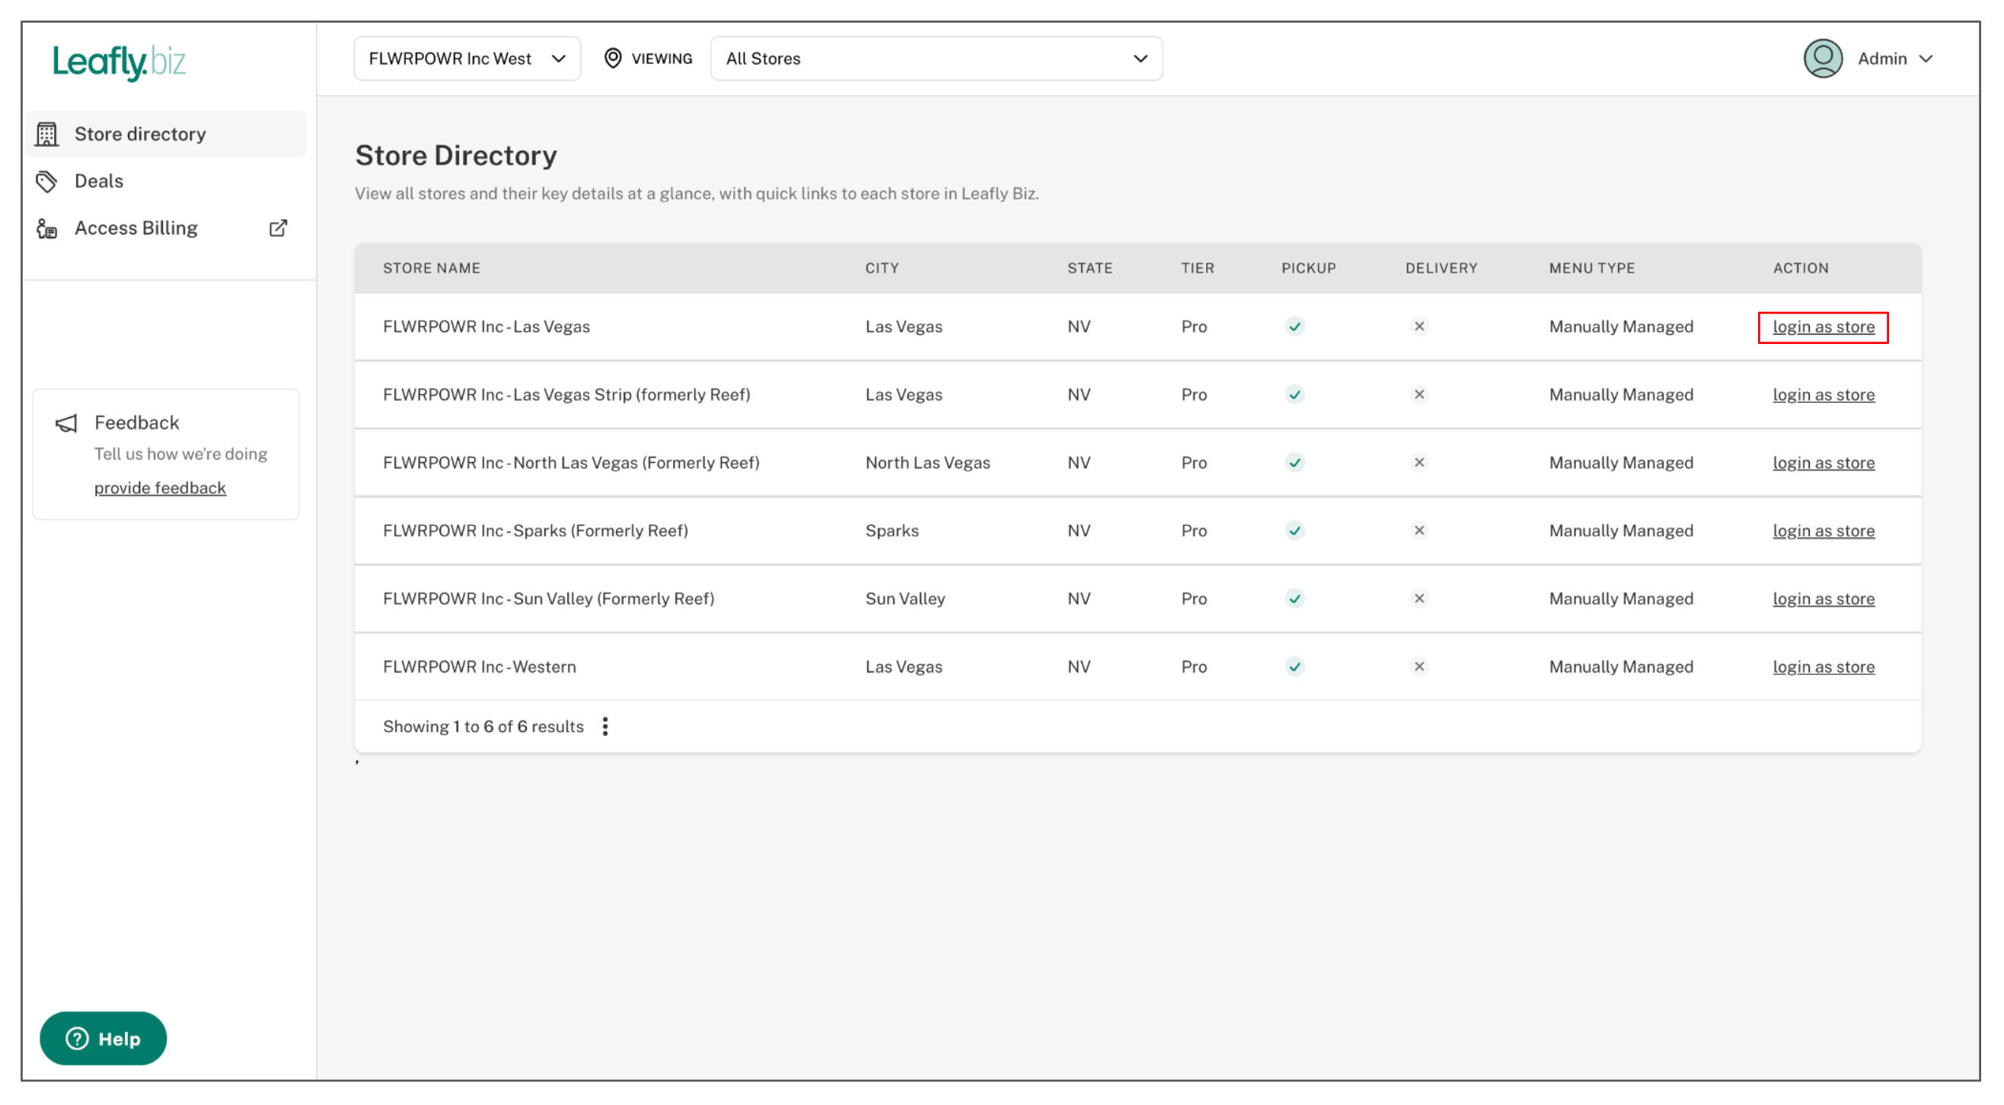
Task: Click the provide feedback link
Action: point(159,488)
